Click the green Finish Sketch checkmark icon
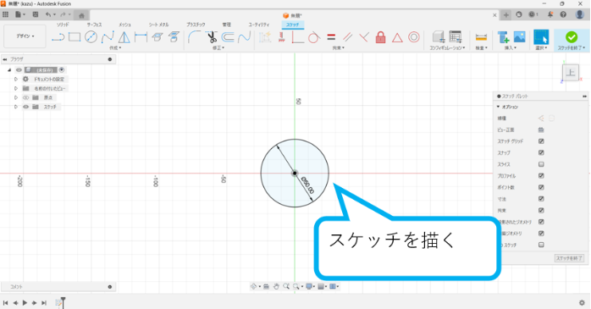The height and width of the screenshot is (309, 591). 572,37
